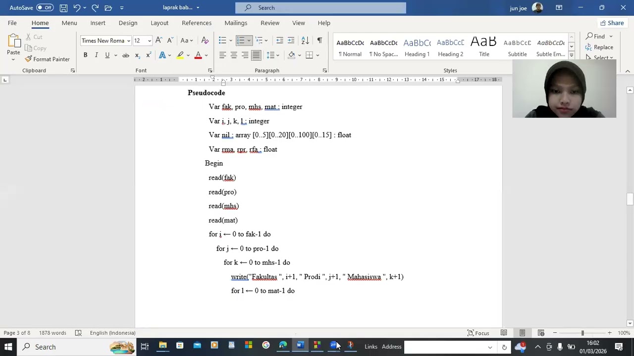Click the Save icon in title bar
The height and width of the screenshot is (356, 634).
click(63, 7)
